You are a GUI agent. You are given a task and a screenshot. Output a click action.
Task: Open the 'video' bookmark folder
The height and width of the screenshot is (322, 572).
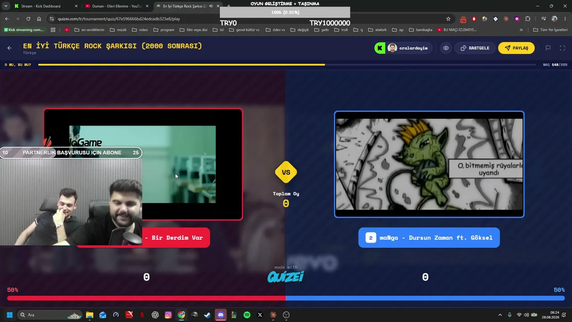click(x=140, y=30)
